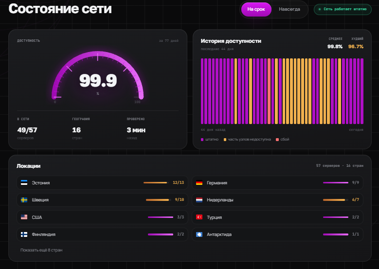
Task: Click the purple 'штатно' legend swatch
Action: point(202,140)
